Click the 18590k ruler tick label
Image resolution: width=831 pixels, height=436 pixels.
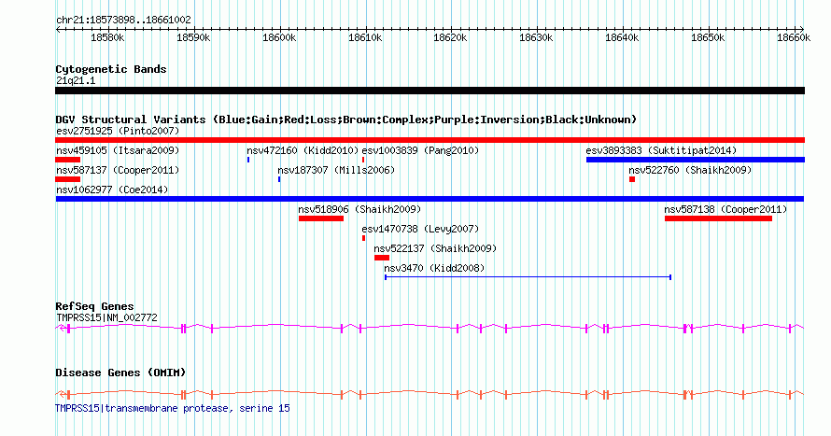click(193, 37)
